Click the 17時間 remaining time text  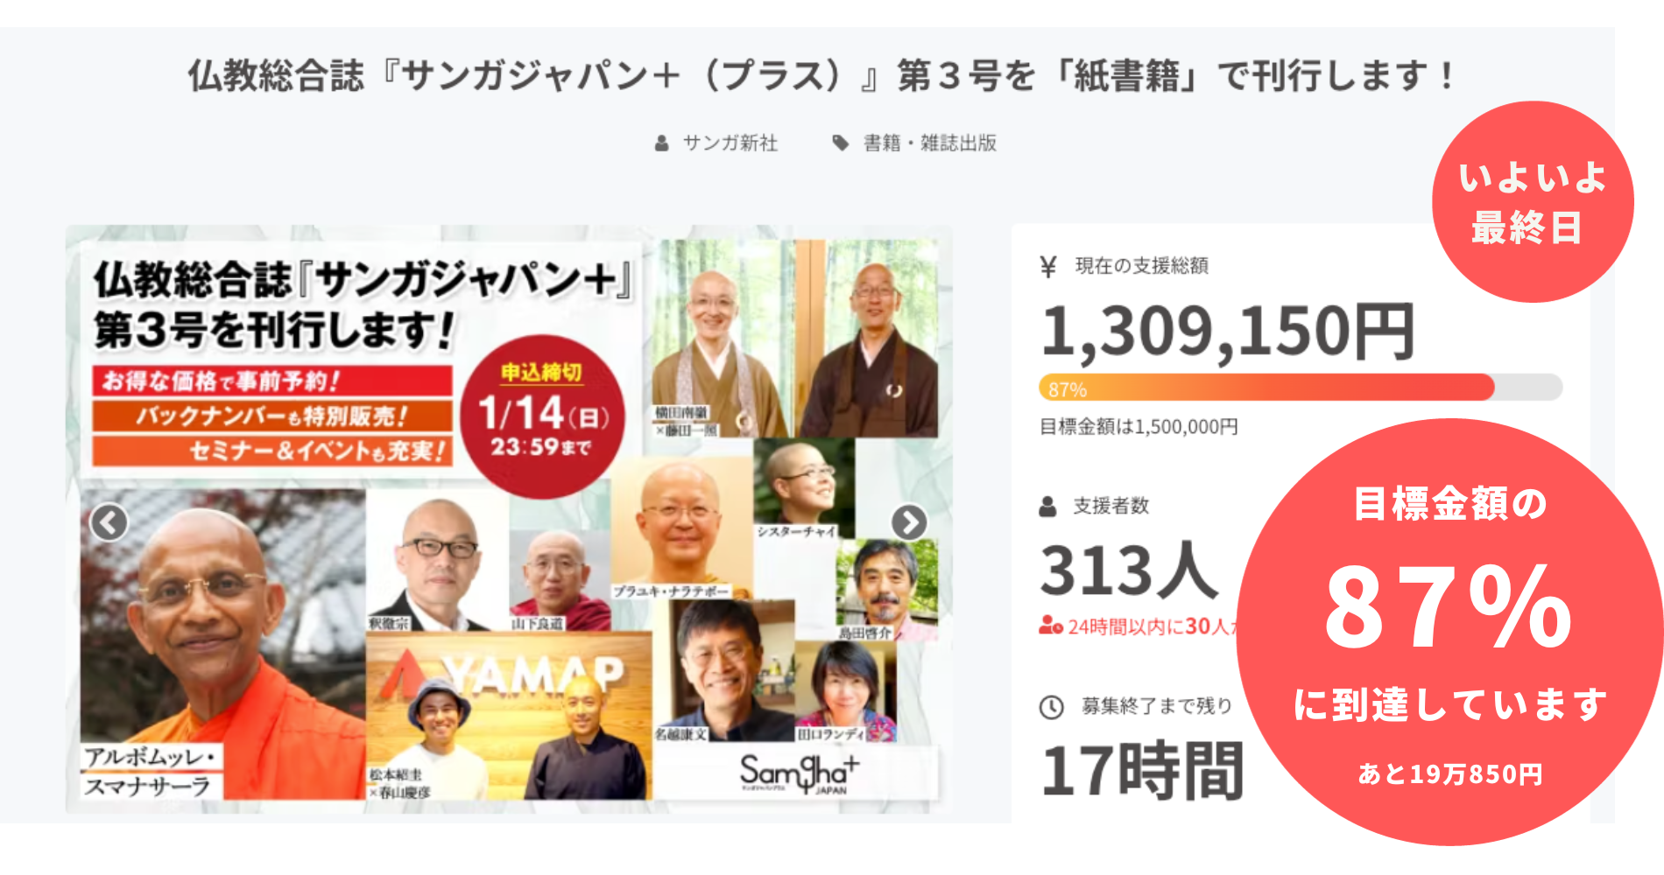pos(1143,771)
